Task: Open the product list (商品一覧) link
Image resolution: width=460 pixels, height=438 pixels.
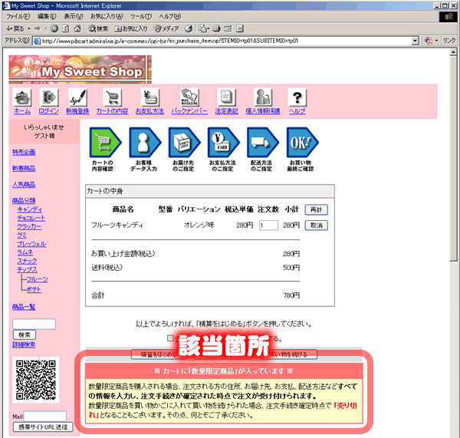Action: point(24,307)
